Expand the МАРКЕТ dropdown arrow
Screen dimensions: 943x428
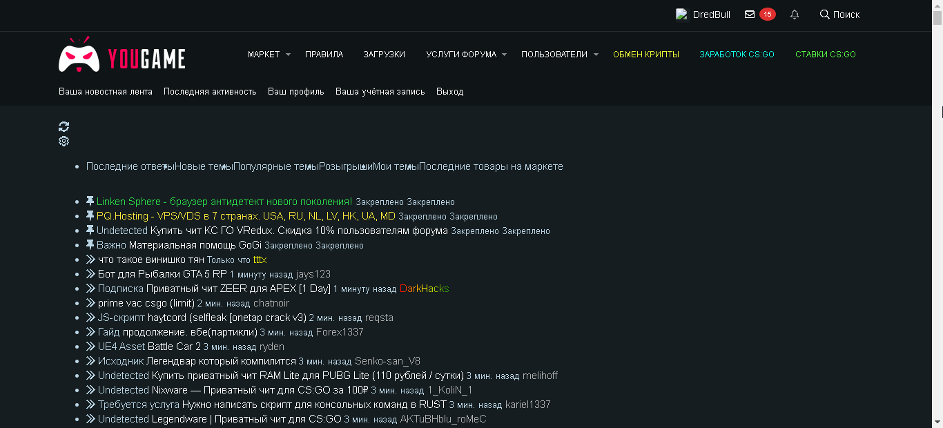point(288,55)
